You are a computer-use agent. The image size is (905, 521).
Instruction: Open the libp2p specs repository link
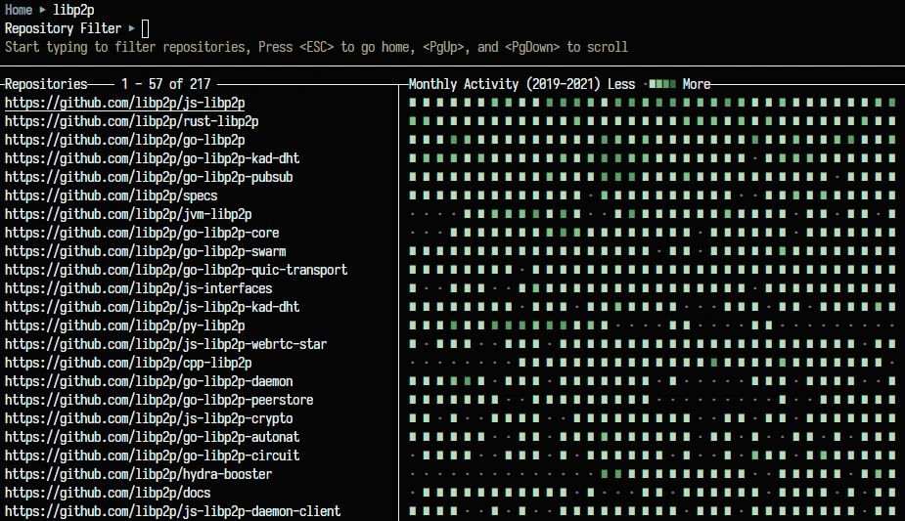[x=111, y=195]
